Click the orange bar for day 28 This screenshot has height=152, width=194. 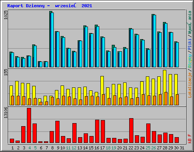click(x=166, y=98)
